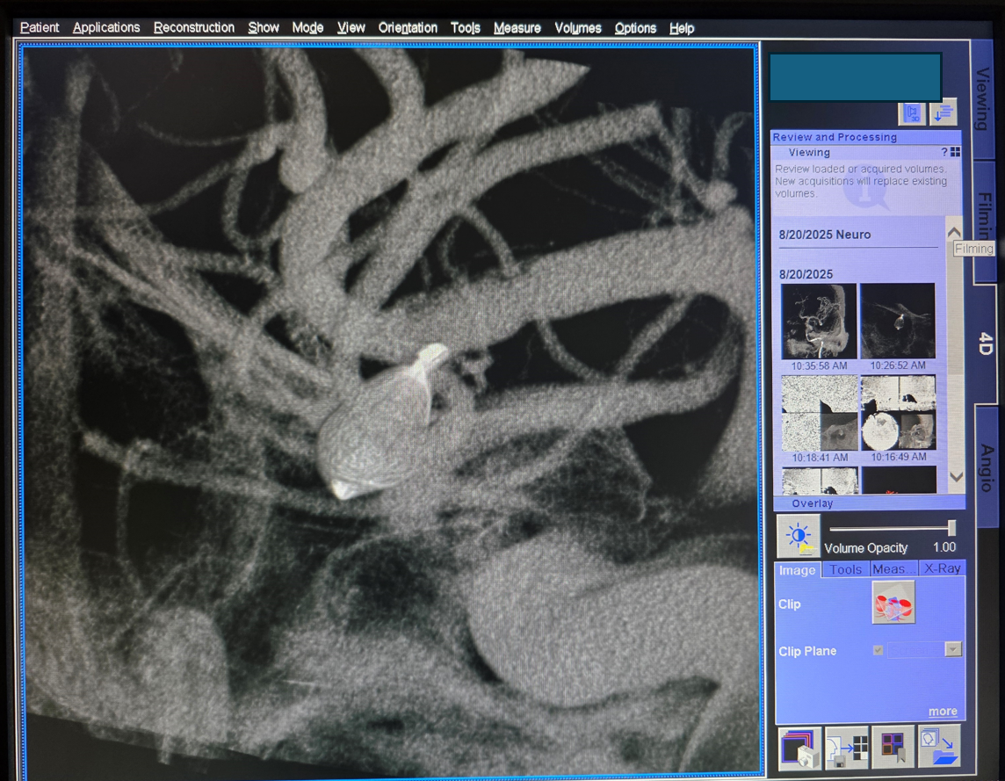Click the export patient to folder icon
The width and height of the screenshot is (1005, 781).
pos(938,748)
